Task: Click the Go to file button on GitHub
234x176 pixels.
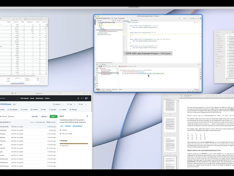Action: [35, 117]
